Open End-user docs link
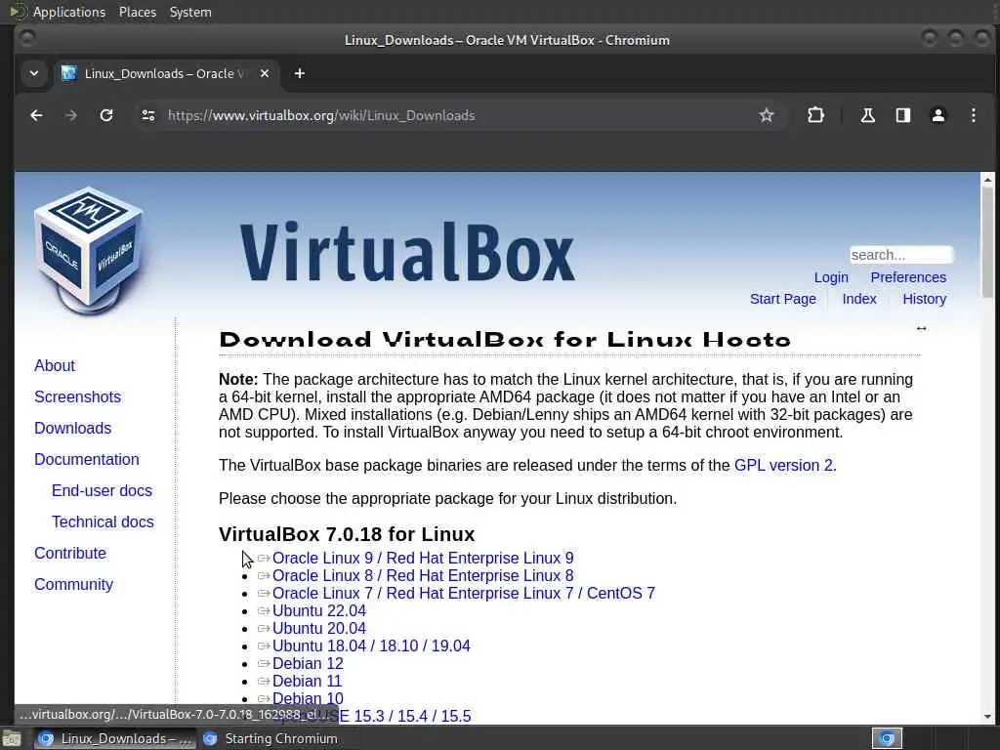1000x750 pixels. click(x=102, y=490)
